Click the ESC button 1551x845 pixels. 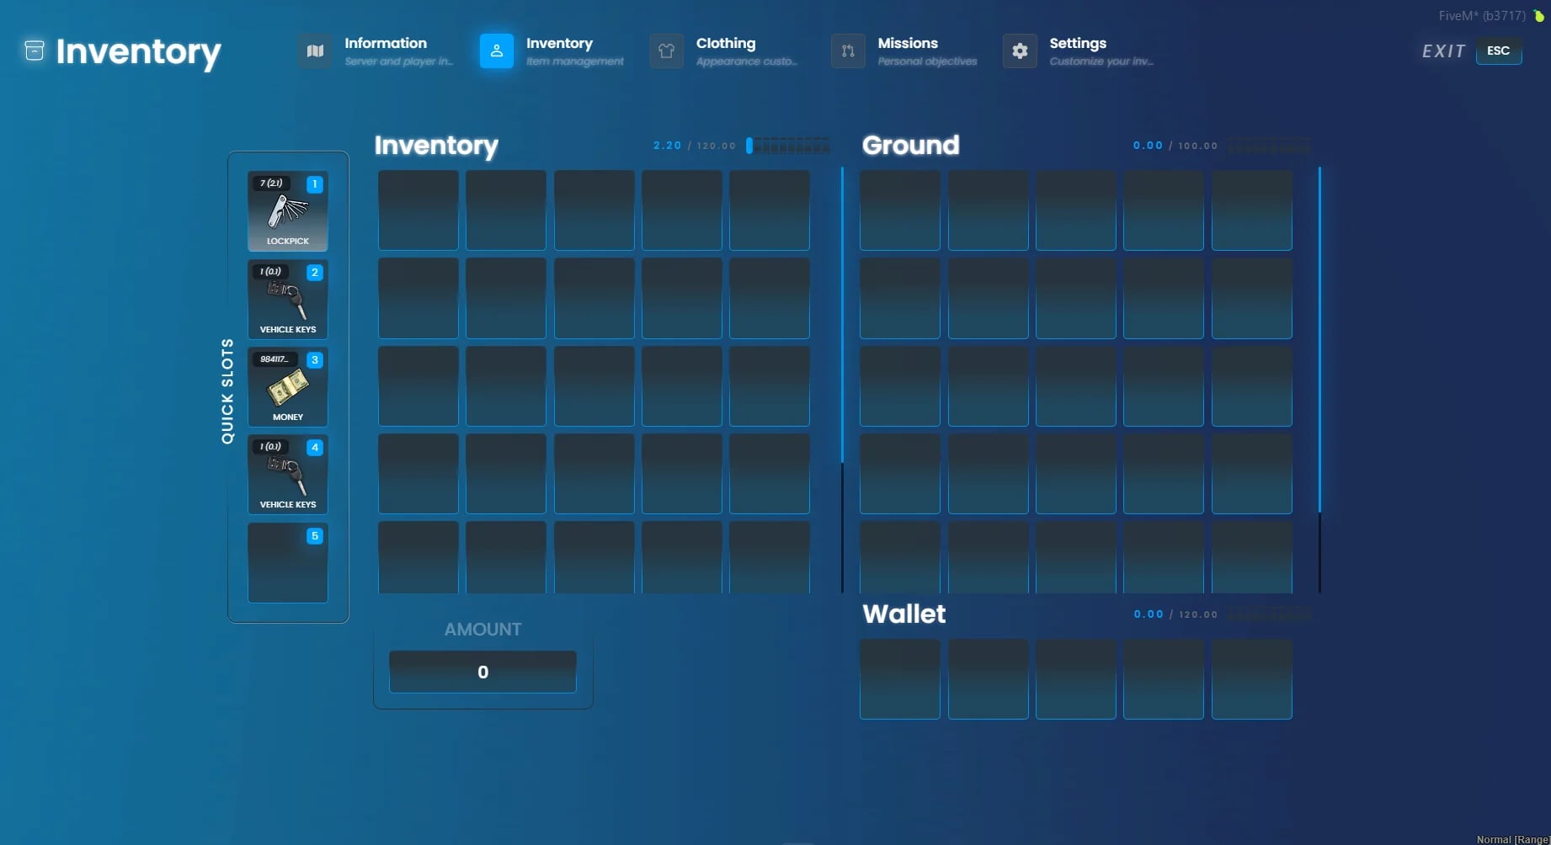tap(1499, 50)
